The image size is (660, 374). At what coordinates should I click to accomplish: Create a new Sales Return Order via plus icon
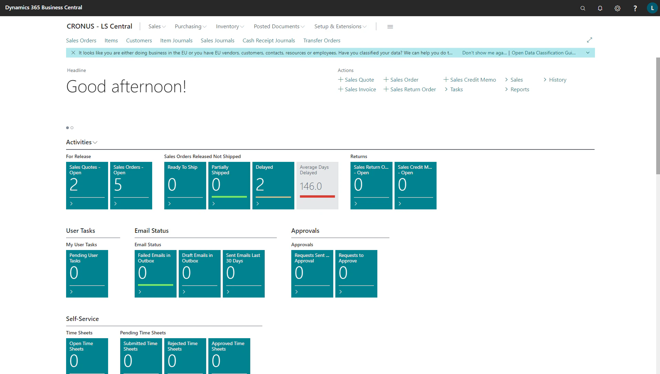[386, 89]
